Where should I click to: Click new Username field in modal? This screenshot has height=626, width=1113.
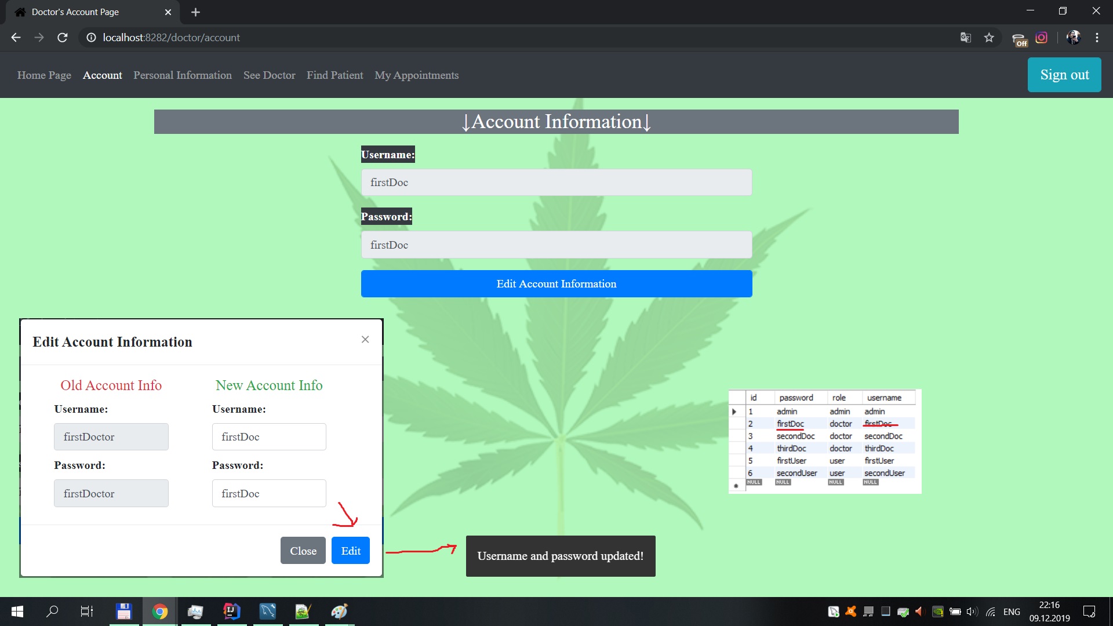[269, 437]
